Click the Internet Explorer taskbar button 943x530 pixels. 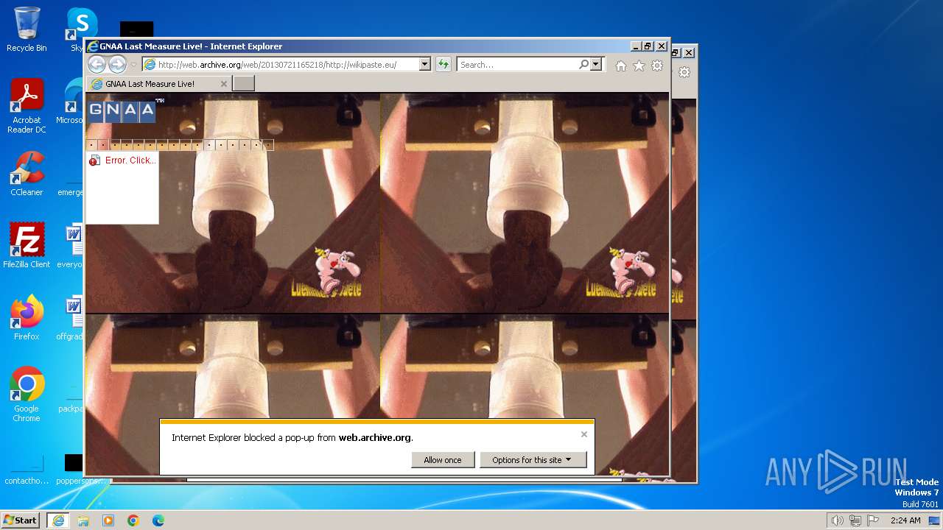click(57, 520)
